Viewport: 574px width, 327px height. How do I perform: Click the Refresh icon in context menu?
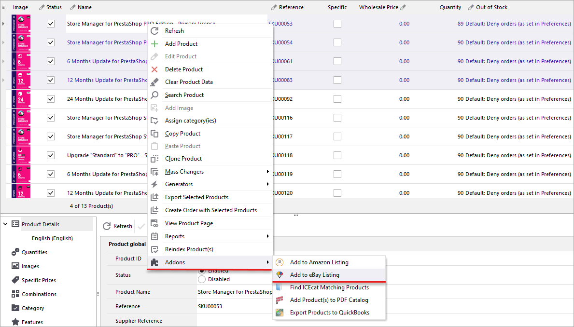coord(154,31)
